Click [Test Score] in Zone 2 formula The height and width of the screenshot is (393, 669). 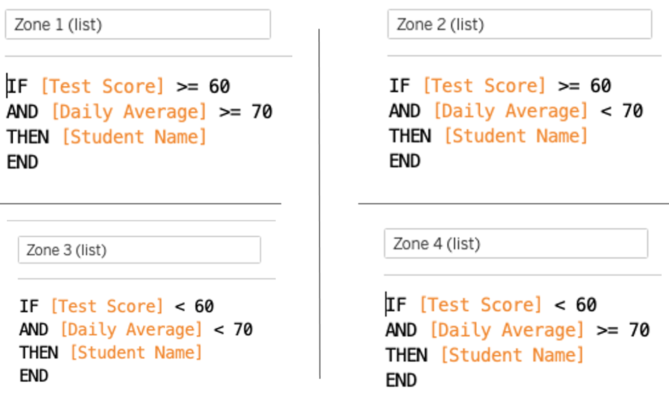[x=484, y=86]
